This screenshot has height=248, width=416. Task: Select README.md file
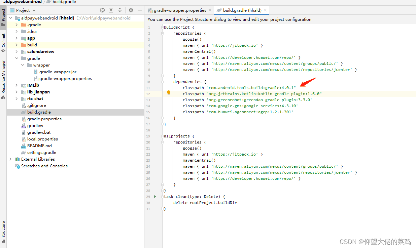pyautogui.click(x=39, y=146)
